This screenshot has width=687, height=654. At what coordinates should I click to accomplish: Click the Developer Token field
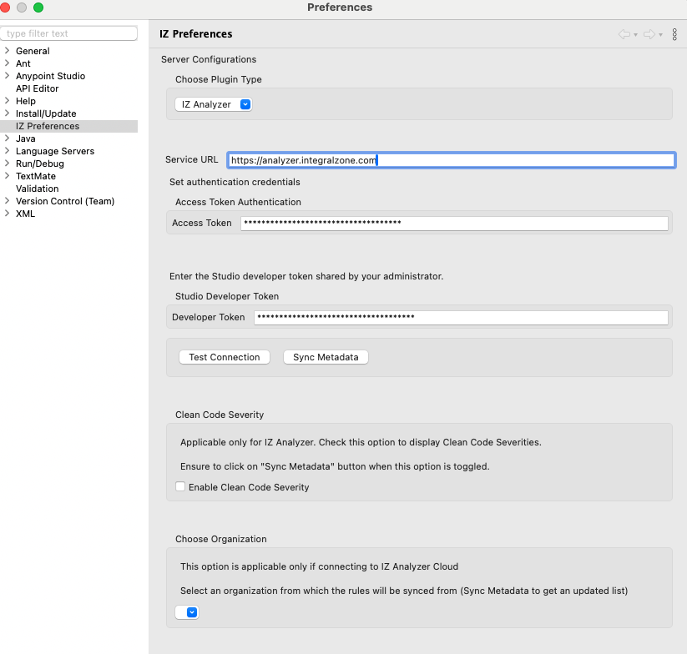coord(461,317)
